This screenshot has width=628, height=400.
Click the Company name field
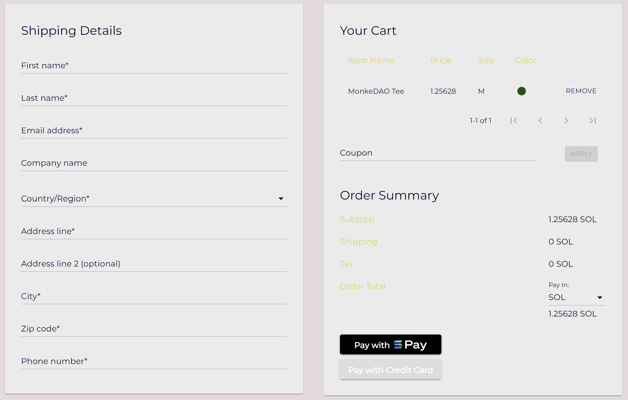(154, 163)
